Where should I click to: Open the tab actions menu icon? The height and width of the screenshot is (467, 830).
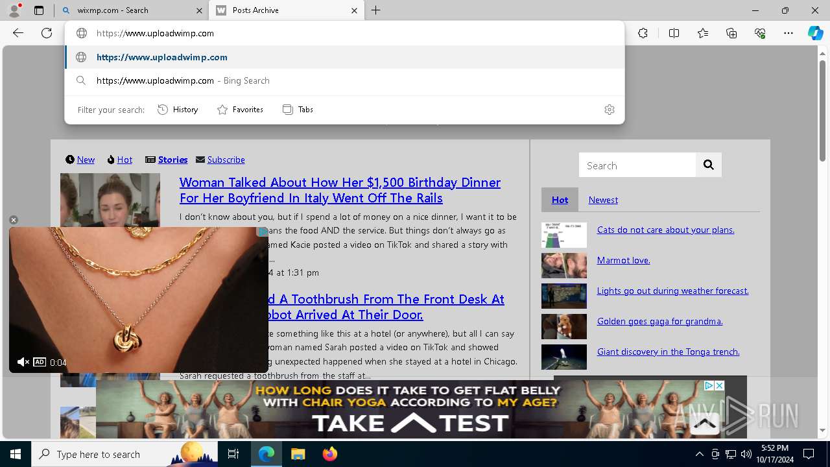click(39, 10)
